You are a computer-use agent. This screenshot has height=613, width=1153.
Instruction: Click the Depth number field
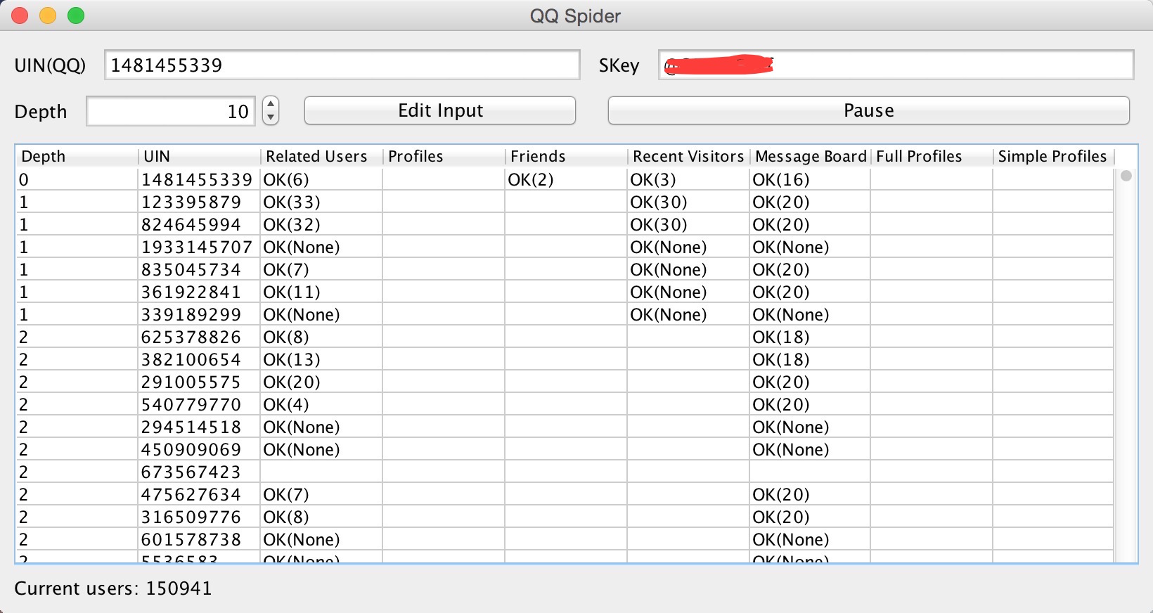point(172,112)
